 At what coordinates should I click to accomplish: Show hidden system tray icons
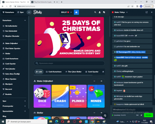[127, 122]
